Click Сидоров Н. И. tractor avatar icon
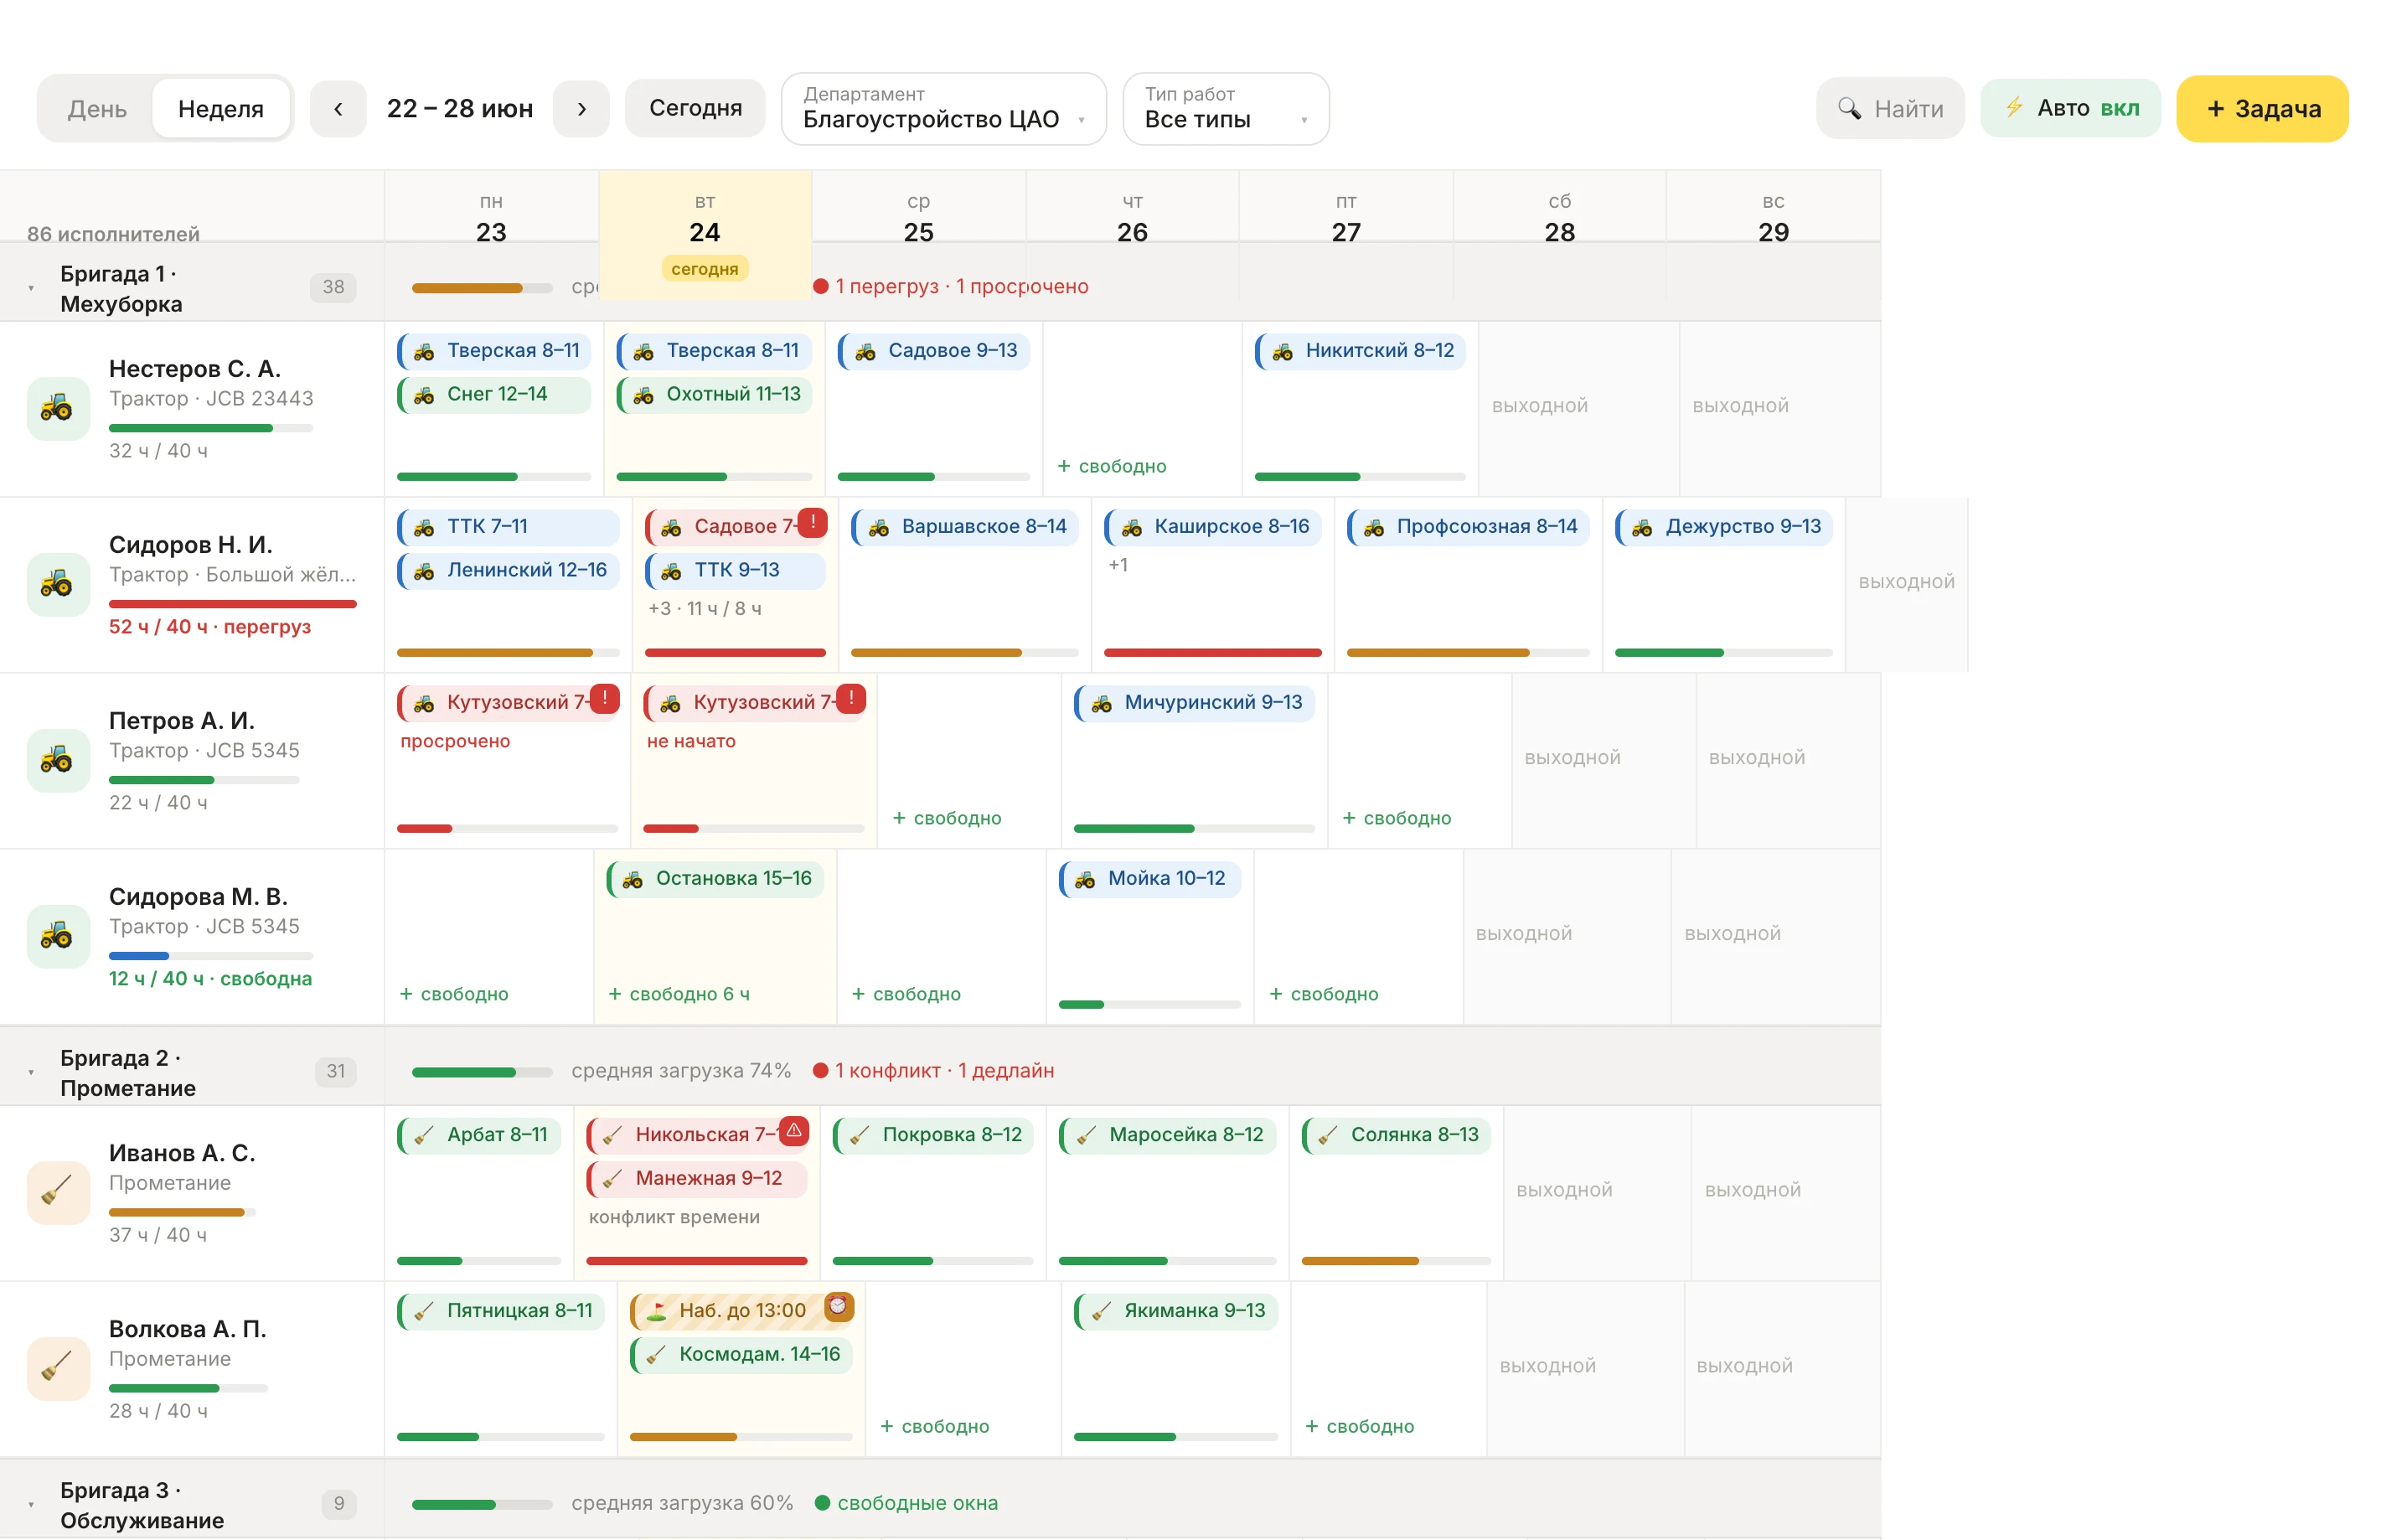The height and width of the screenshot is (1540, 2386). pos(57,584)
